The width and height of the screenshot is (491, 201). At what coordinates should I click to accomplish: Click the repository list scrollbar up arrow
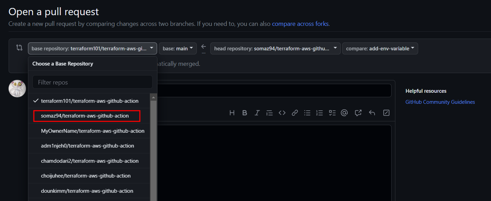154,97
